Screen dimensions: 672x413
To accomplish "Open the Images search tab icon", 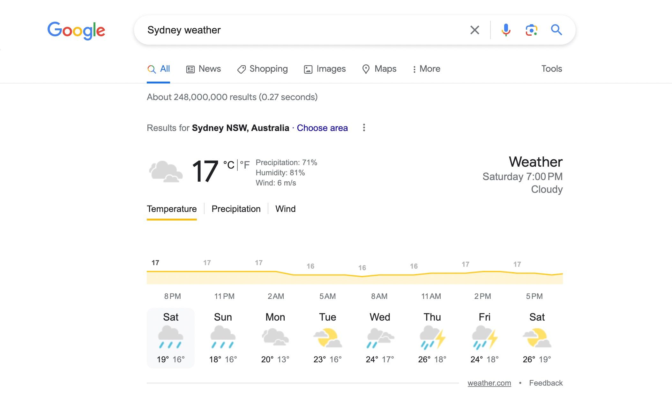I will [x=307, y=69].
